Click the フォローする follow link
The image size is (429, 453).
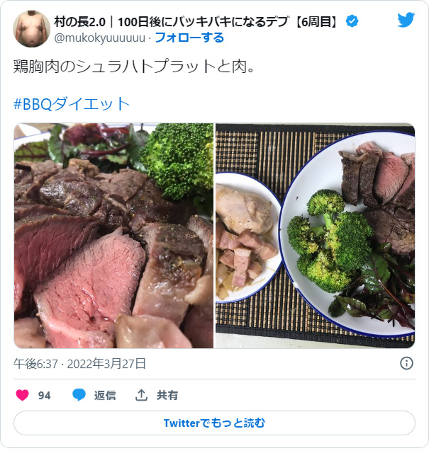point(189,38)
